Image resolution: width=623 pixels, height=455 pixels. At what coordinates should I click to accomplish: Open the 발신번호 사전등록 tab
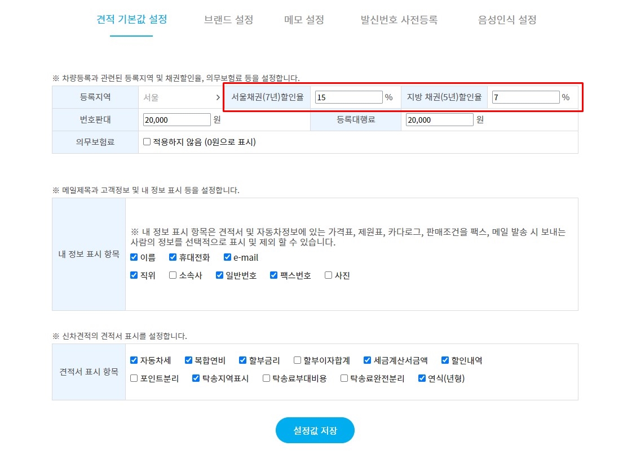[x=399, y=20]
